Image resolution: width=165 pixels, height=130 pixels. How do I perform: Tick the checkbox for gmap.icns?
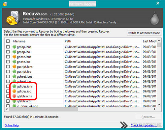tap(8, 47)
